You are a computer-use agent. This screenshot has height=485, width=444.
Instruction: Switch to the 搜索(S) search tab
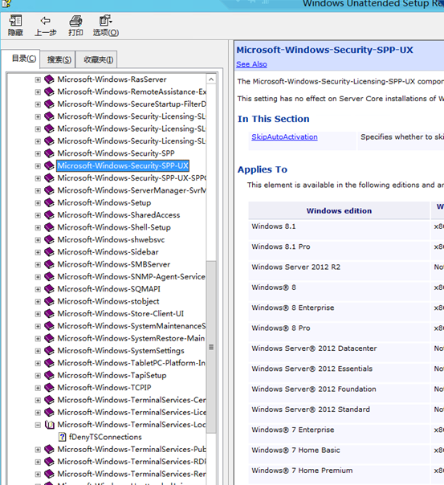[59, 59]
